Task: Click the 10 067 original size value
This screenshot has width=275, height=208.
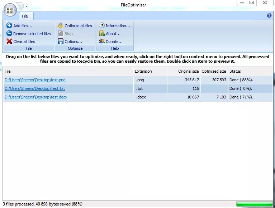Action: click(193, 97)
